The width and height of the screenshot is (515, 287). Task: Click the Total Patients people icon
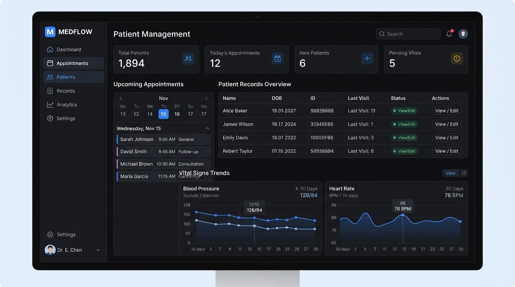(x=188, y=59)
